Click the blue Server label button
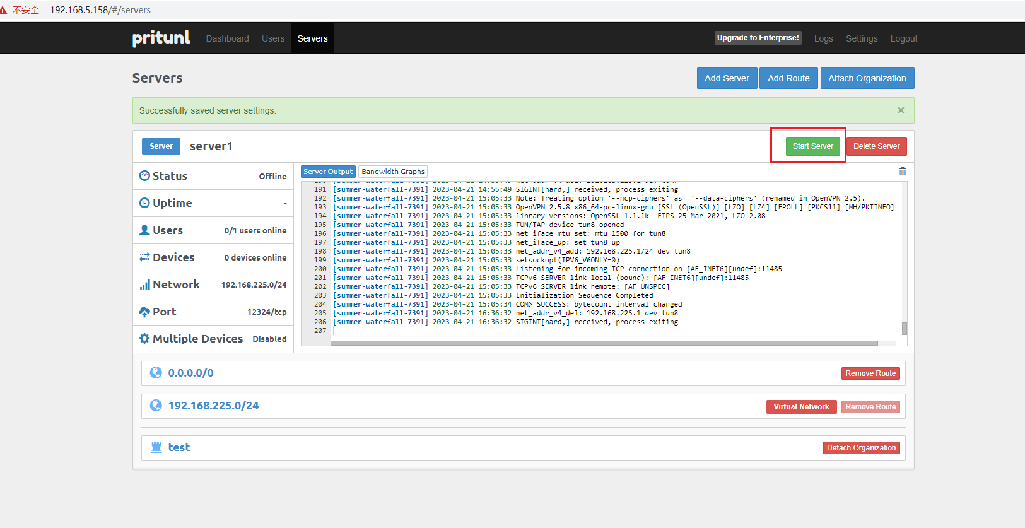 [x=161, y=146]
